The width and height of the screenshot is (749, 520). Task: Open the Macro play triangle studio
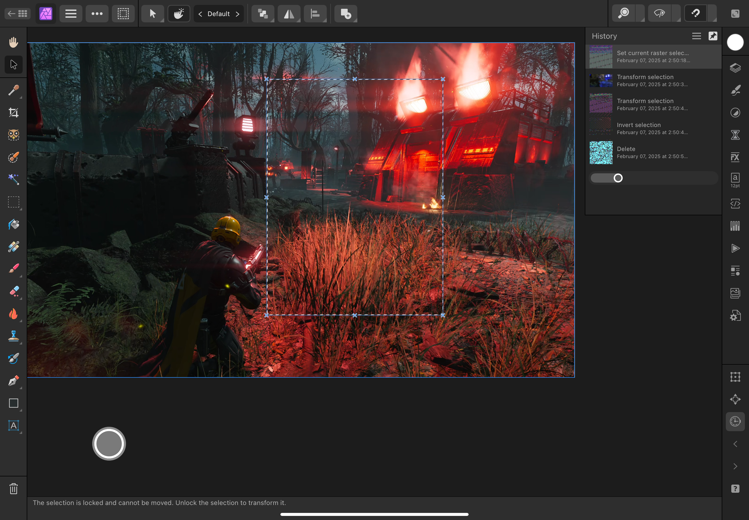tap(735, 248)
